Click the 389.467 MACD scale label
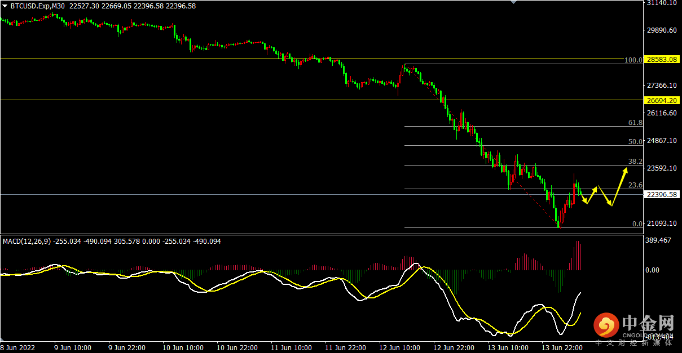 (x=658, y=240)
